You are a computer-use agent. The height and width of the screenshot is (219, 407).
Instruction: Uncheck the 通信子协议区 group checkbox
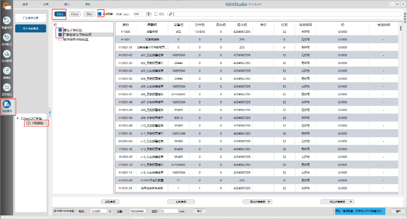pyautogui.click(x=60, y=30)
